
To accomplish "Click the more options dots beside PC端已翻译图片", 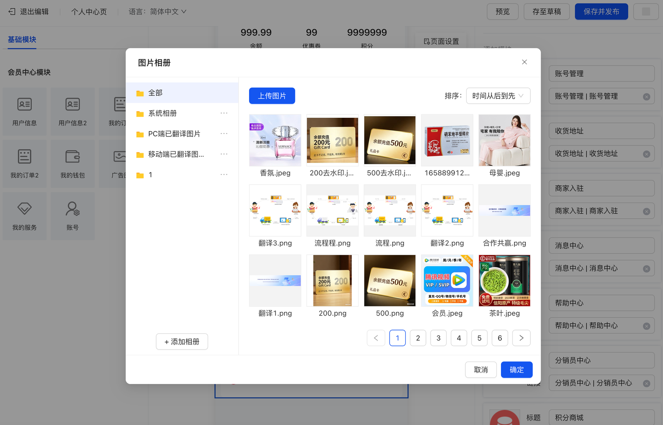I will (x=224, y=134).
